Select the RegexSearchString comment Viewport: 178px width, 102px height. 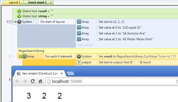(98, 51)
